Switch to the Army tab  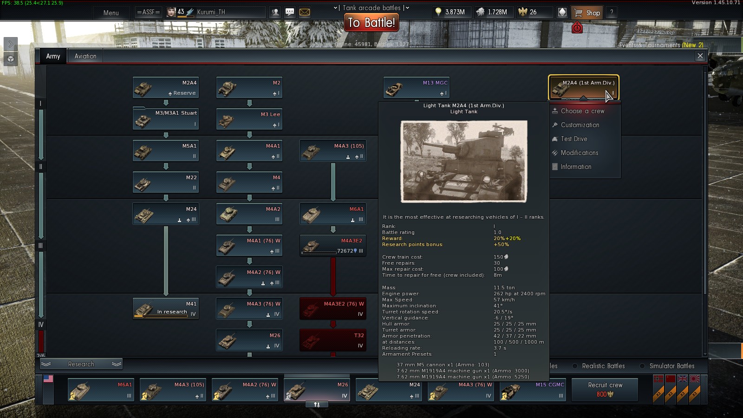point(53,56)
